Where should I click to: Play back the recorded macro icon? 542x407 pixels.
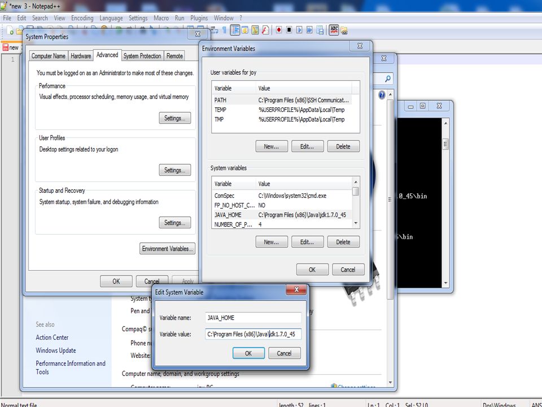coord(299,30)
